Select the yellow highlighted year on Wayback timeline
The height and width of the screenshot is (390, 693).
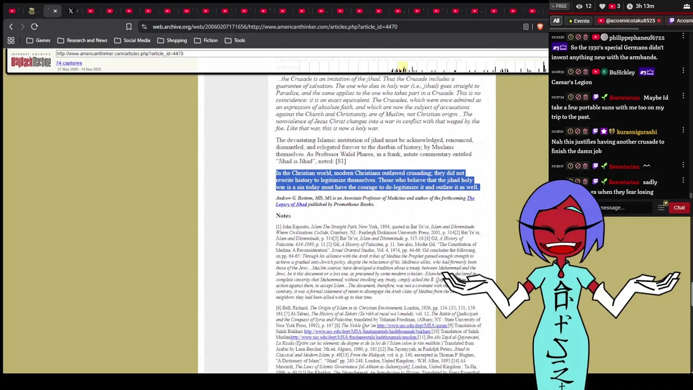(x=402, y=67)
